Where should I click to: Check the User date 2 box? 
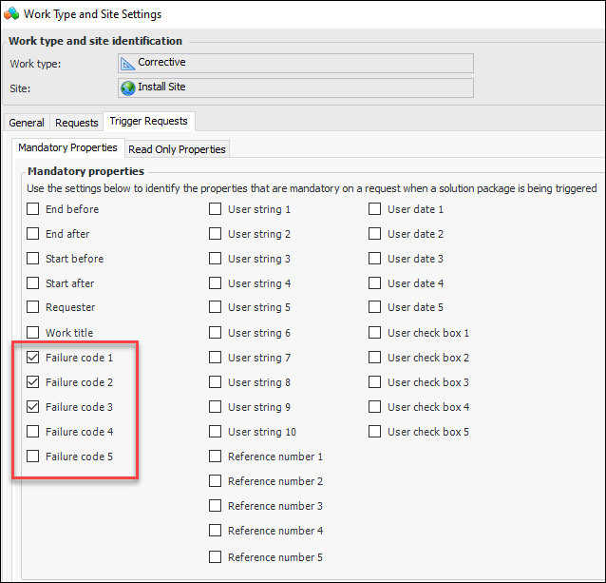point(375,234)
